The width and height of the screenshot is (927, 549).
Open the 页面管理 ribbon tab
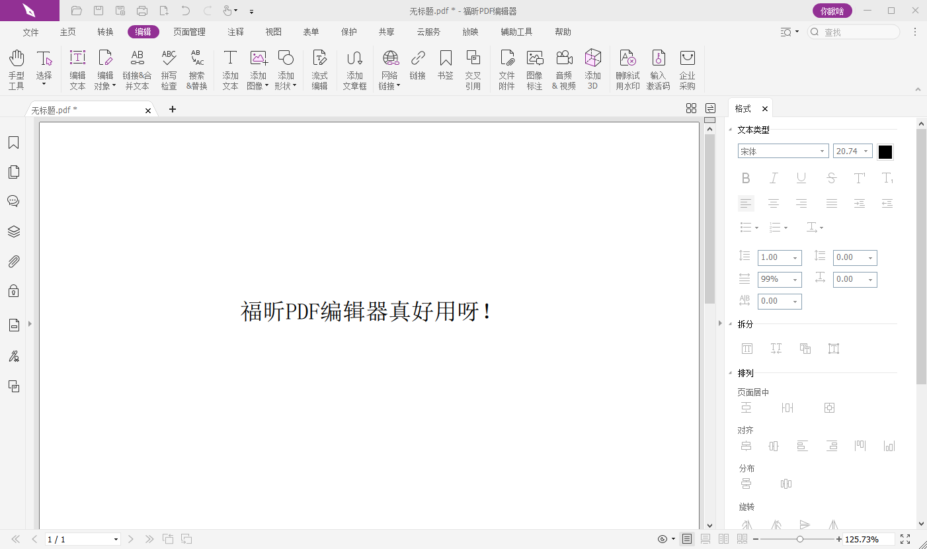189,32
